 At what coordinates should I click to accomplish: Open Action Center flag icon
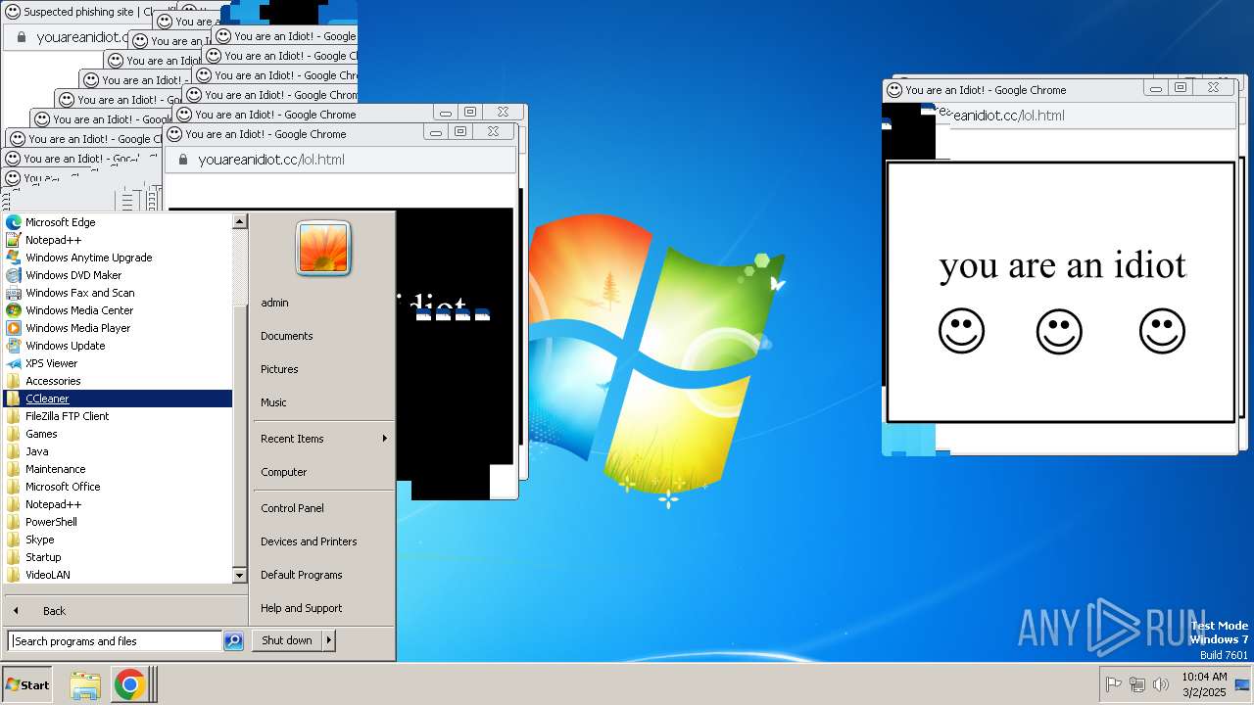1113,684
